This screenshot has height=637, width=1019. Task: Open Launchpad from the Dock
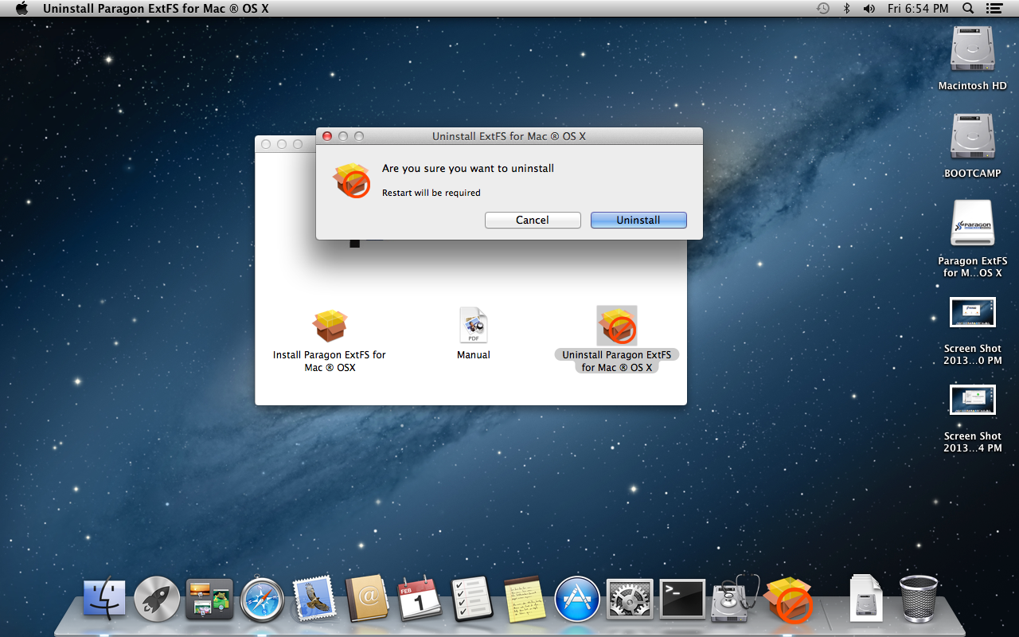click(157, 599)
